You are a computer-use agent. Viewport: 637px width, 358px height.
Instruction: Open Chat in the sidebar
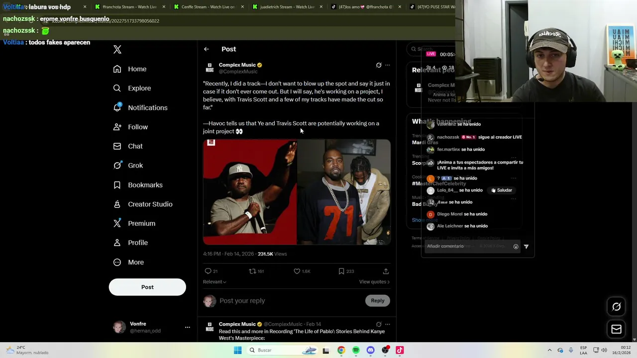point(128,146)
